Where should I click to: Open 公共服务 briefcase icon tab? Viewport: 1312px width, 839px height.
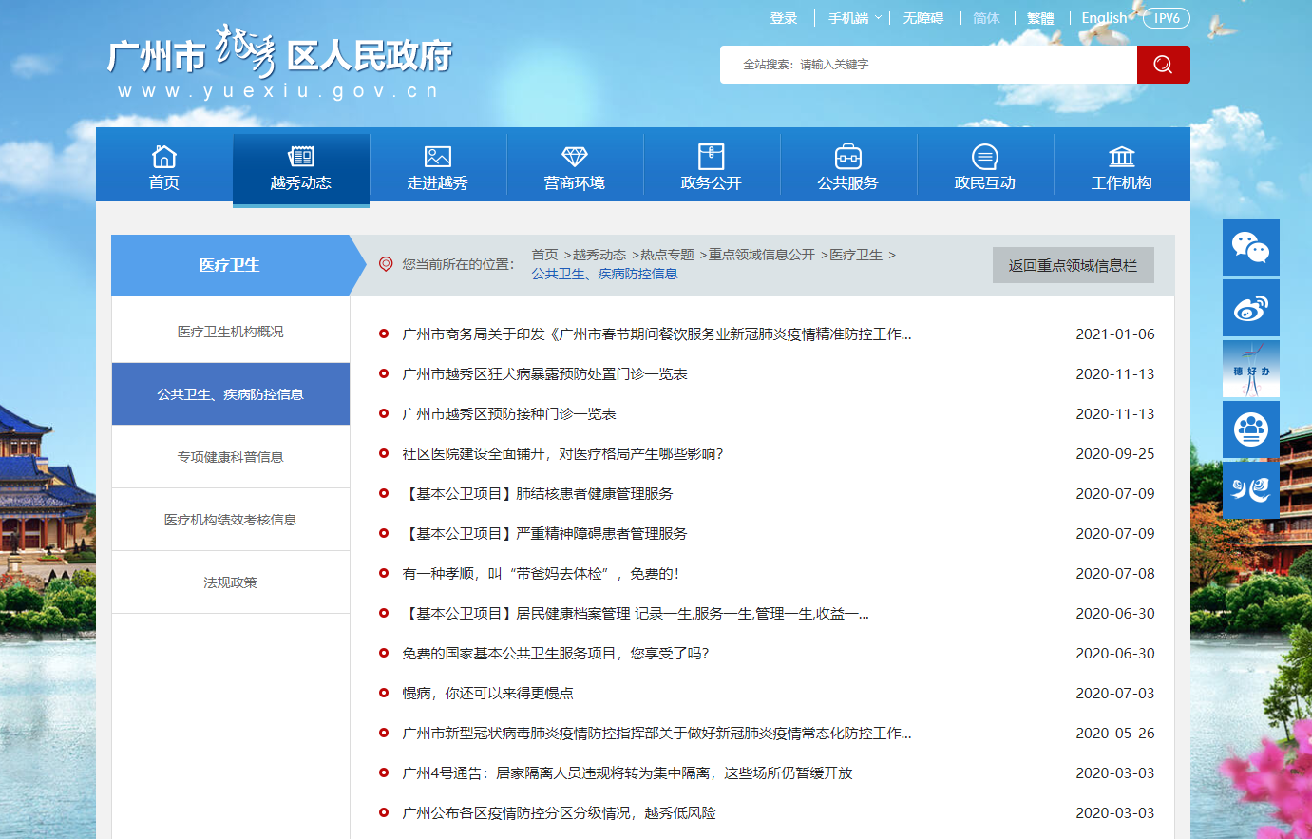848,167
